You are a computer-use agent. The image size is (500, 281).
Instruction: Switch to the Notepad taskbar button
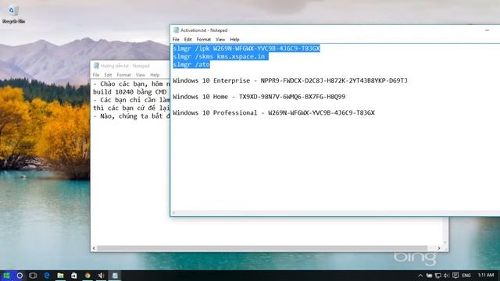115,276
